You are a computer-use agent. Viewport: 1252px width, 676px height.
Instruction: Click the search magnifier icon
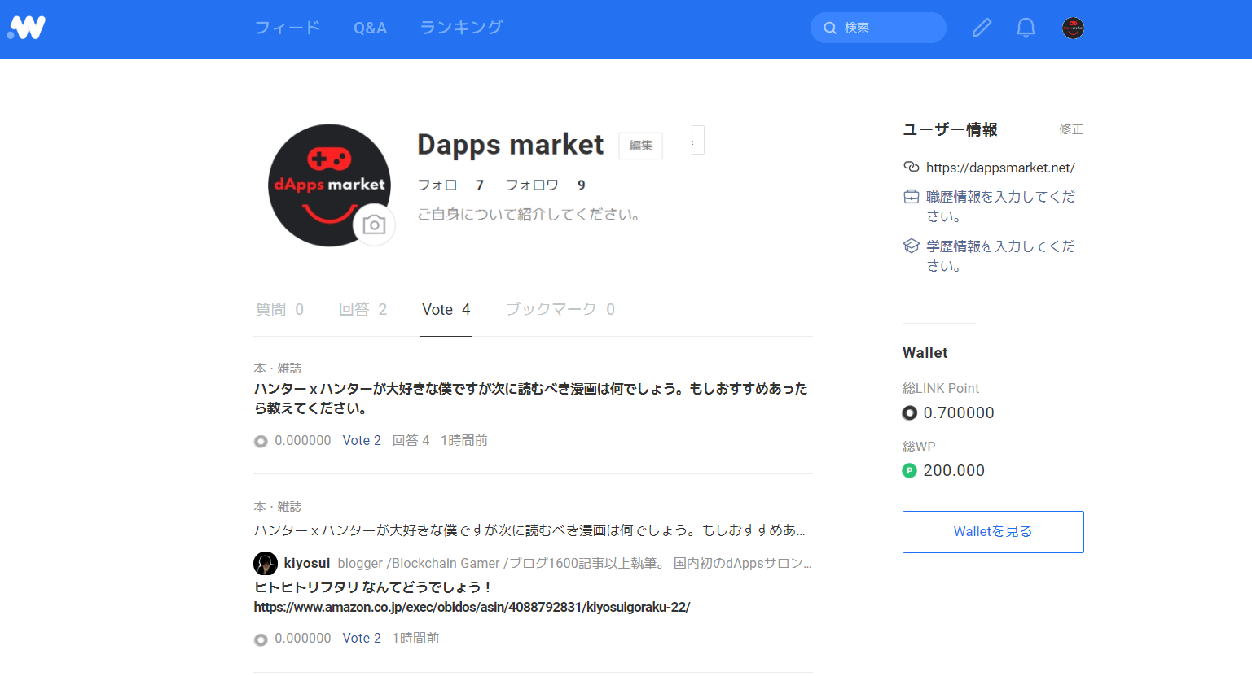tap(830, 28)
